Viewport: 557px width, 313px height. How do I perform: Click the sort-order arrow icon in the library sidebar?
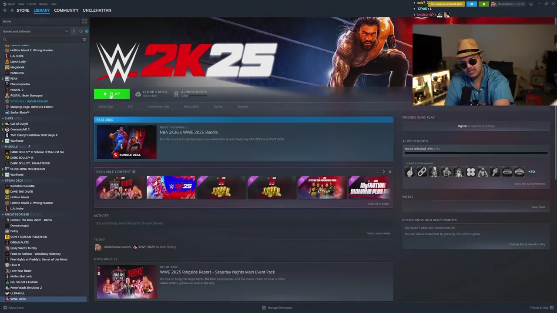tap(74, 31)
